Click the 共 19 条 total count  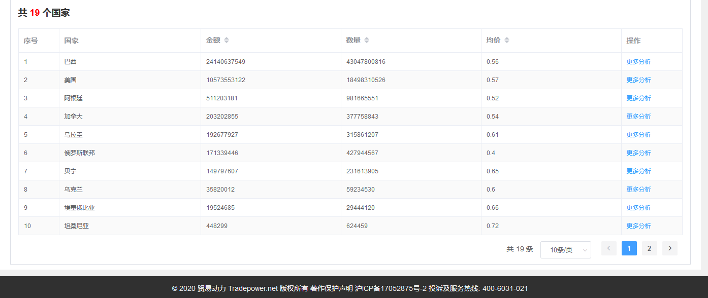tap(520, 249)
